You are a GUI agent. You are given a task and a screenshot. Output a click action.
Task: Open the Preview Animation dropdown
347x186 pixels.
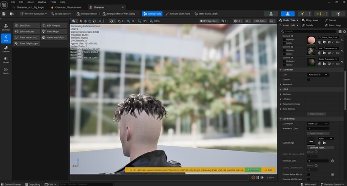point(34,14)
